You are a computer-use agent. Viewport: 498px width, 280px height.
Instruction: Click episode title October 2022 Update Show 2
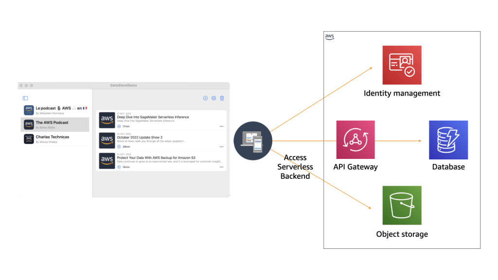click(140, 138)
